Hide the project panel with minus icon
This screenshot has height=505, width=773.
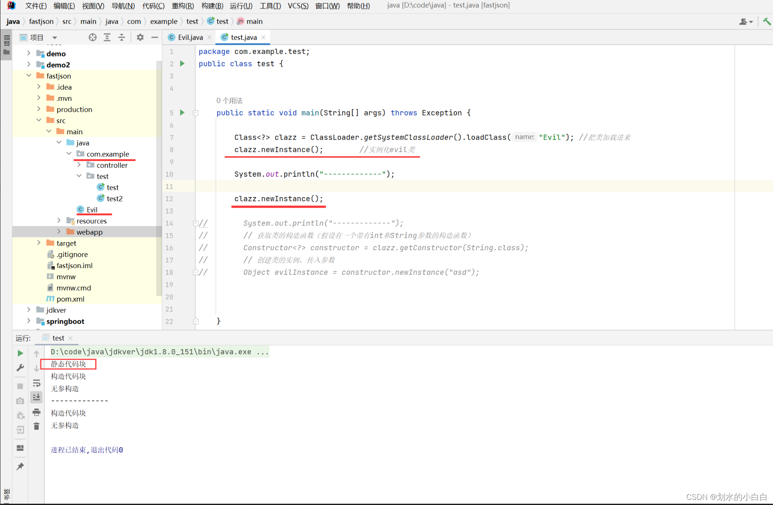tap(155, 37)
